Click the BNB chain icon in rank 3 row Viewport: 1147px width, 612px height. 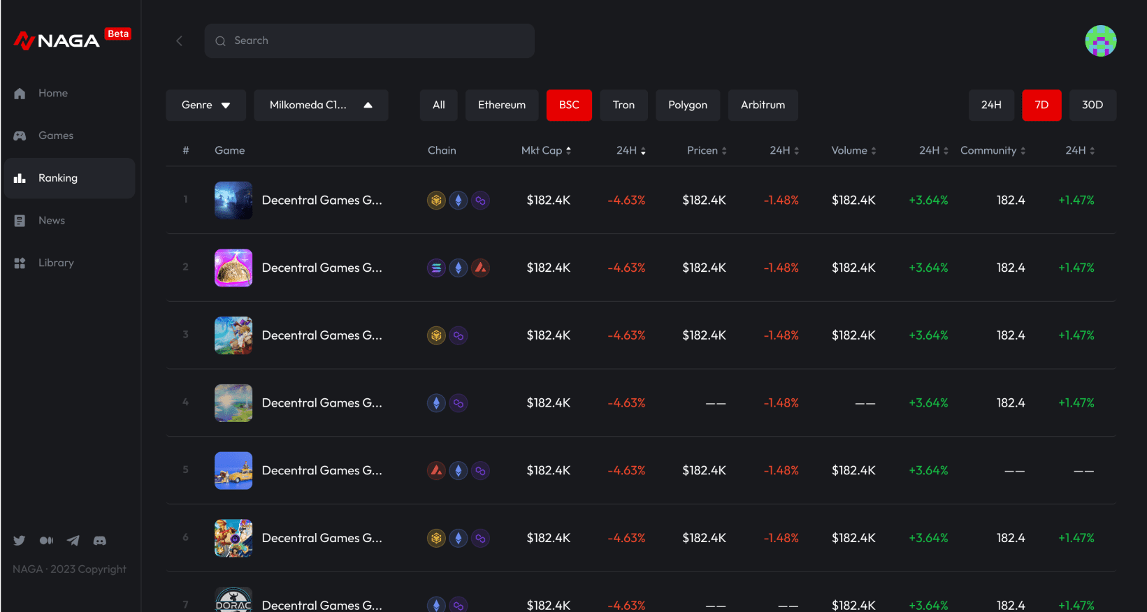tap(436, 335)
